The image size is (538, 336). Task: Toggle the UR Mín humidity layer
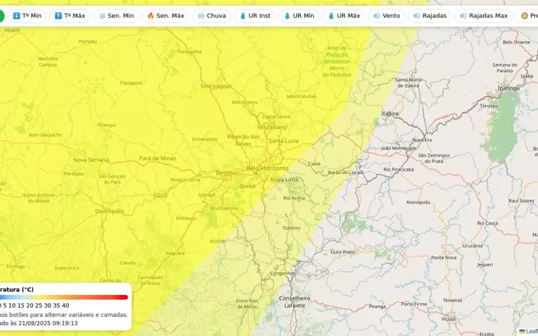pyautogui.click(x=298, y=15)
